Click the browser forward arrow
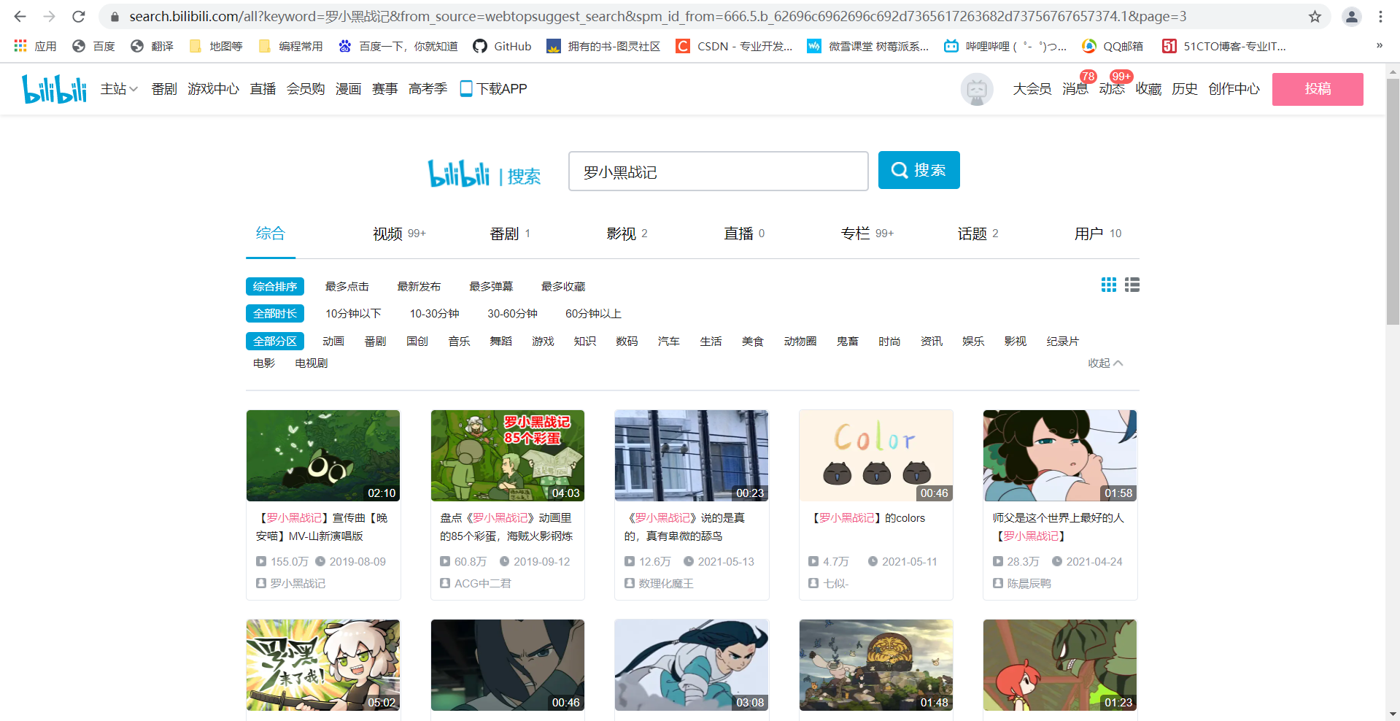The width and height of the screenshot is (1400, 721). (49, 16)
